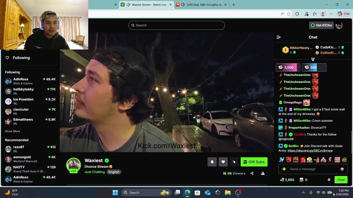
Task: Open asmongold recommended channel
Action: [x=30, y=159]
